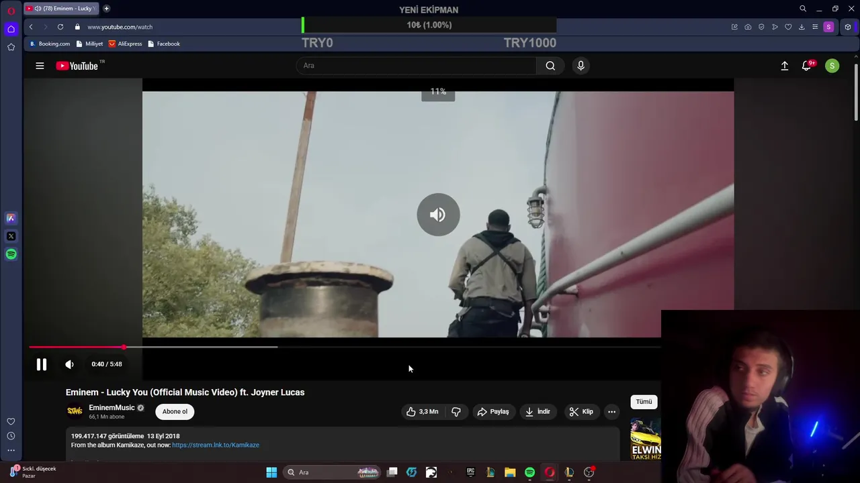Click the tab search magnifier icon
The image size is (860, 483).
[x=803, y=9]
